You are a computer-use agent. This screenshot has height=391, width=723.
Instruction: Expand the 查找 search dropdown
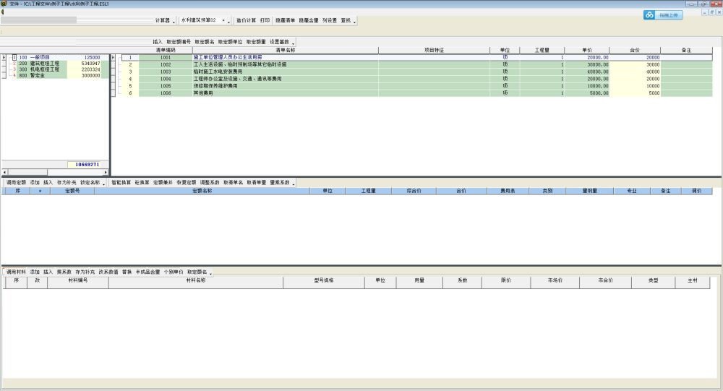(354, 21)
